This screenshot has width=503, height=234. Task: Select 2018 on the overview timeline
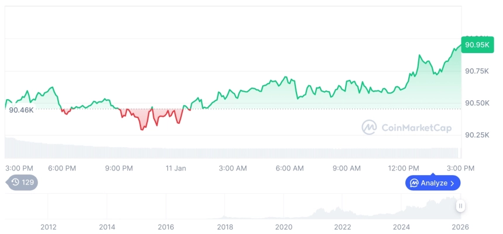(x=225, y=226)
